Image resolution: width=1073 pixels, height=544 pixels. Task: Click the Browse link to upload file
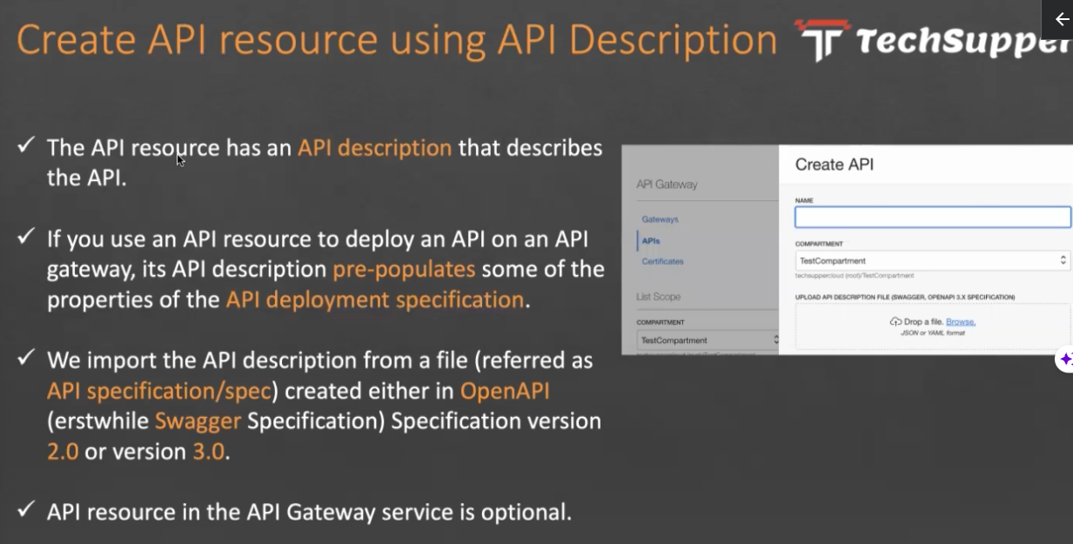coord(961,322)
